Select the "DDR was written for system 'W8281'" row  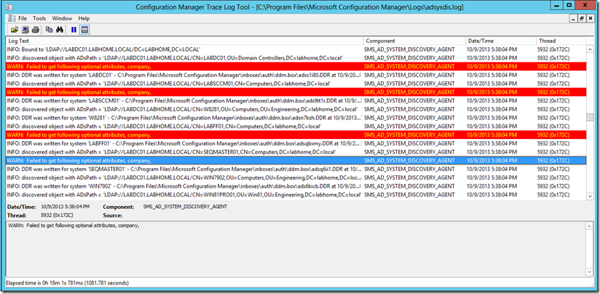pyautogui.click(x=296, y=117)
